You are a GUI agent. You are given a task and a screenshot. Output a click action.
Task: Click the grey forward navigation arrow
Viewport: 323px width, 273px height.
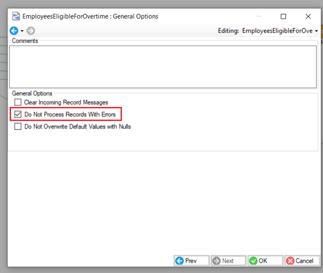click(x=31, y=31)
